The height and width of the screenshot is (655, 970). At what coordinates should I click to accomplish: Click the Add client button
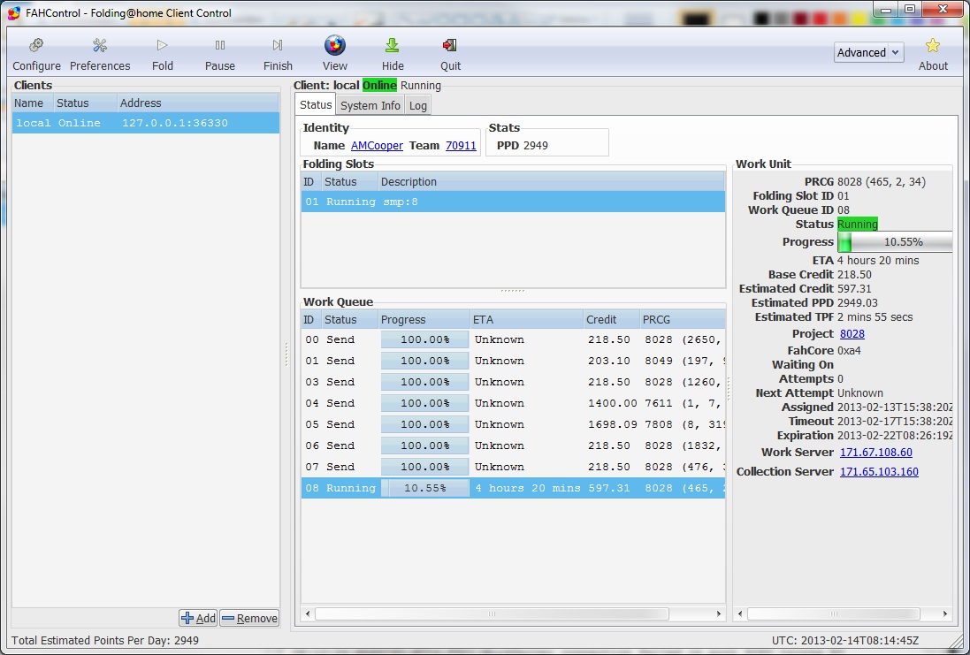tap(199, 618)
